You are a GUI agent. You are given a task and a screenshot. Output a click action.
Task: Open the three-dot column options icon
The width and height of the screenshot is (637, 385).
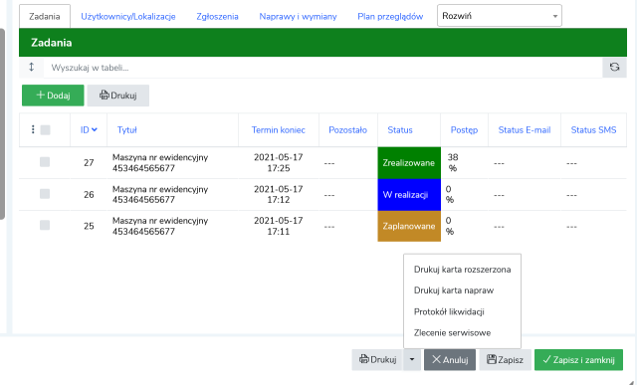[x=33, y=129]
